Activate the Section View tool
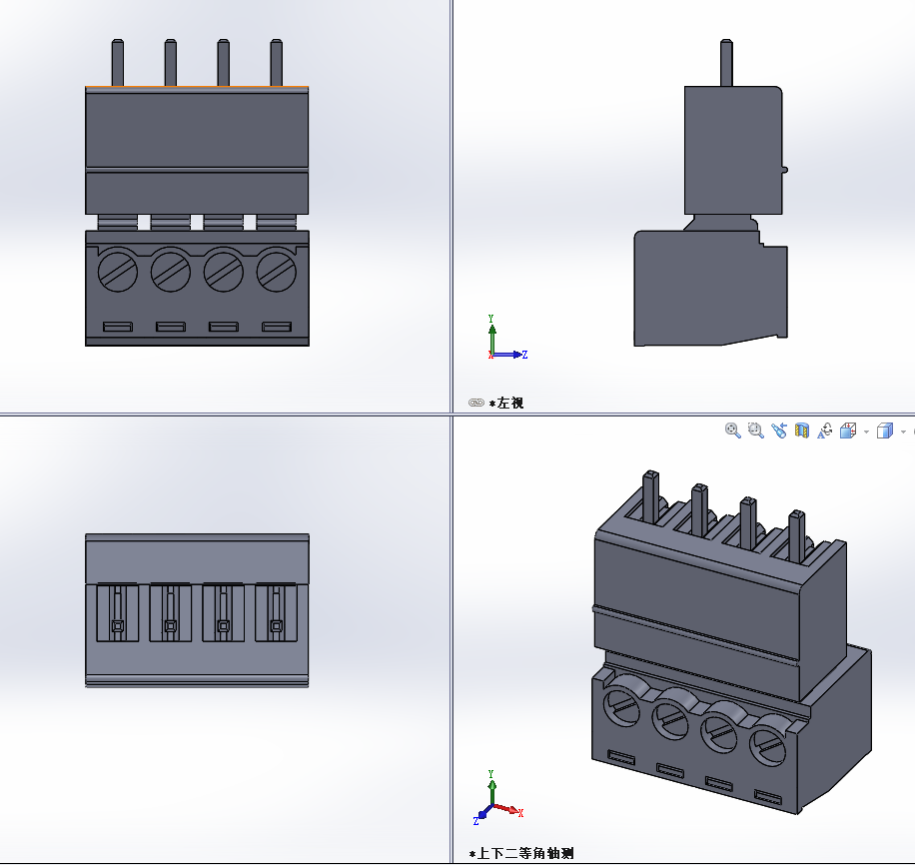This screenshot has width=915, height=865. pyautogui.click(x=801, y=431)
